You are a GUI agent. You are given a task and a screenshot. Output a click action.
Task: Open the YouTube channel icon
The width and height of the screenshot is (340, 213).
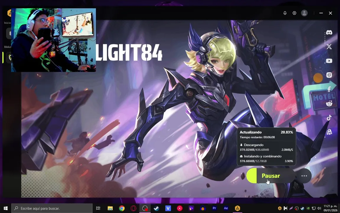pyautogui.click(x=329, y=61)
